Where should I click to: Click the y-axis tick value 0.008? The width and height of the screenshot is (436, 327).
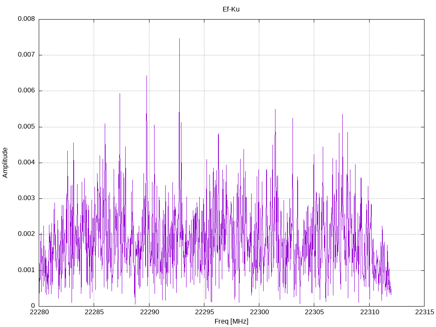[26, 19]
